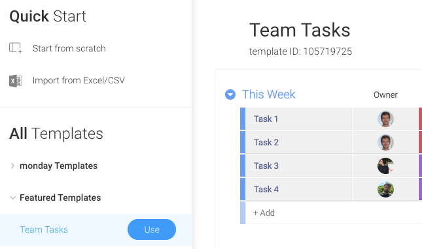Click the red status cell of Task 1
The width and height of the screenshot is (422, 249).
tap(420, 119)
